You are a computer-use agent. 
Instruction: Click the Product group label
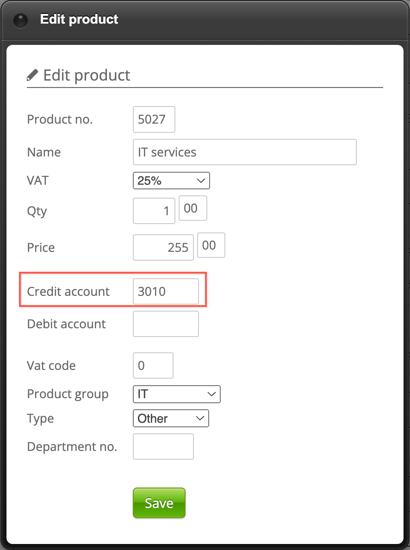pyautogui.click(x=68, y=394)
